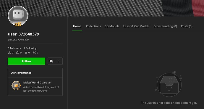The height and width of the screenshot is (109, 204).
Task: Click the chat message icon beside Follow
Action: [51, 61]
